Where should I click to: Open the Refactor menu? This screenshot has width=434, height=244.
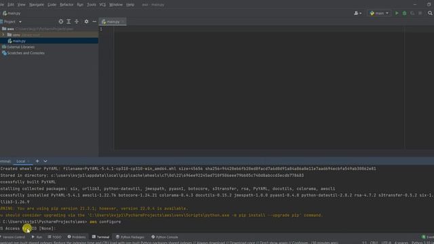66,5
